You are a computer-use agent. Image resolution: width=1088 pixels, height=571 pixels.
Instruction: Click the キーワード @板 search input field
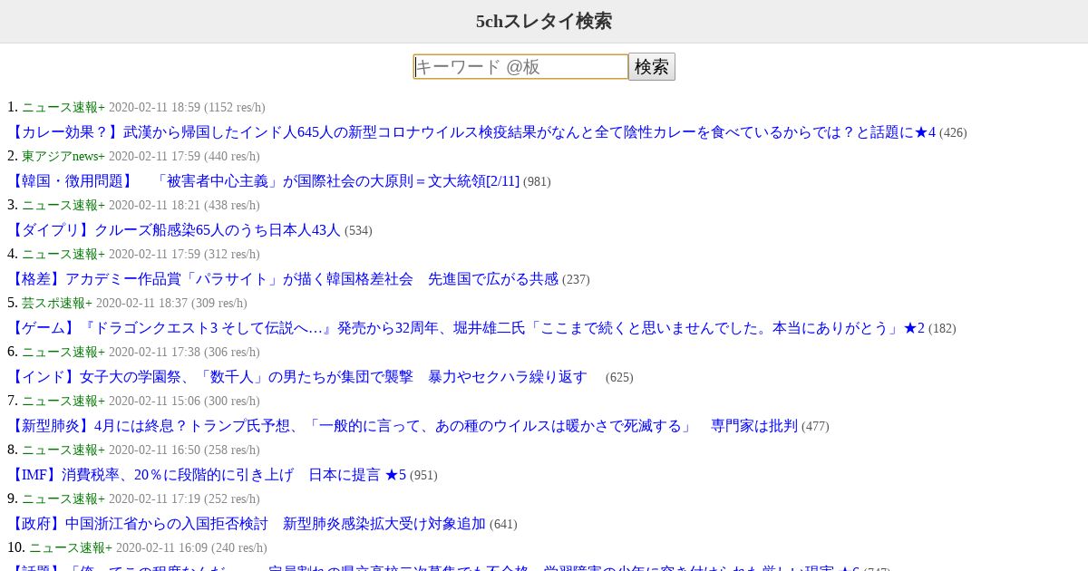pyautogui.click(x=520, y=66)
